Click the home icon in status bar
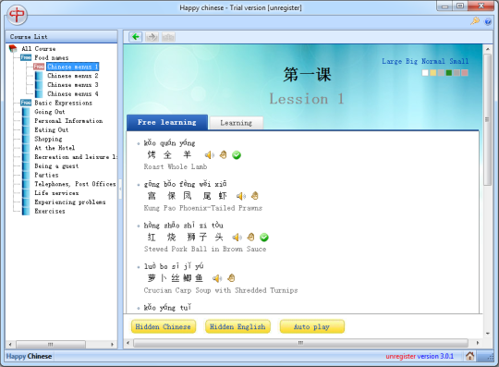499x367 pixels. pyautogui.click(x=469, y=356)
